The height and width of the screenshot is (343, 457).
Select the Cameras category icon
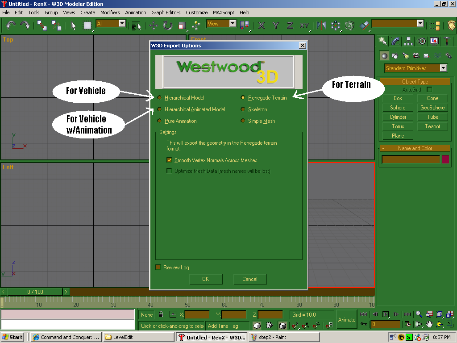point(416,56)
